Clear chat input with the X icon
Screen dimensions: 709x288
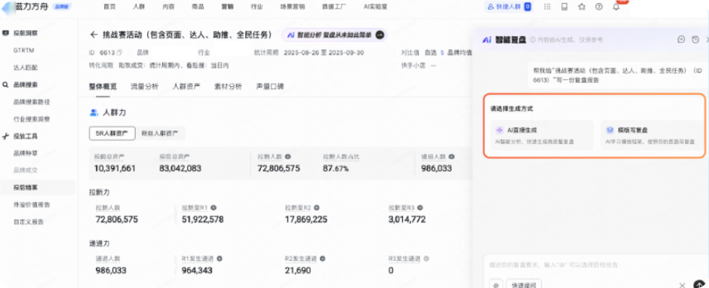point(683,285)
